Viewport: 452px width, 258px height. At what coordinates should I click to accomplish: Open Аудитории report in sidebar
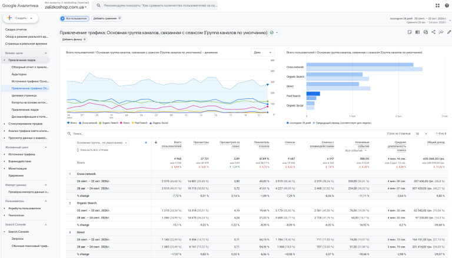point(19,74)
